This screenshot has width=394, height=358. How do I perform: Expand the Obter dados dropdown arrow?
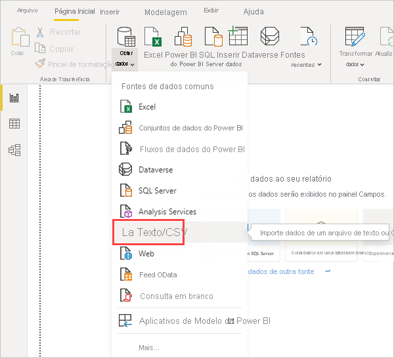(x=133, y=64)
